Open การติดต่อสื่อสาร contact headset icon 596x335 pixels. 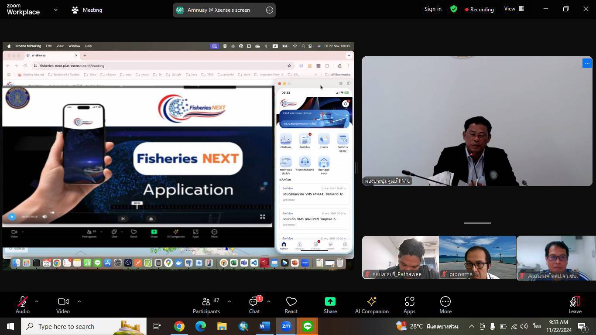pos(305,164)
